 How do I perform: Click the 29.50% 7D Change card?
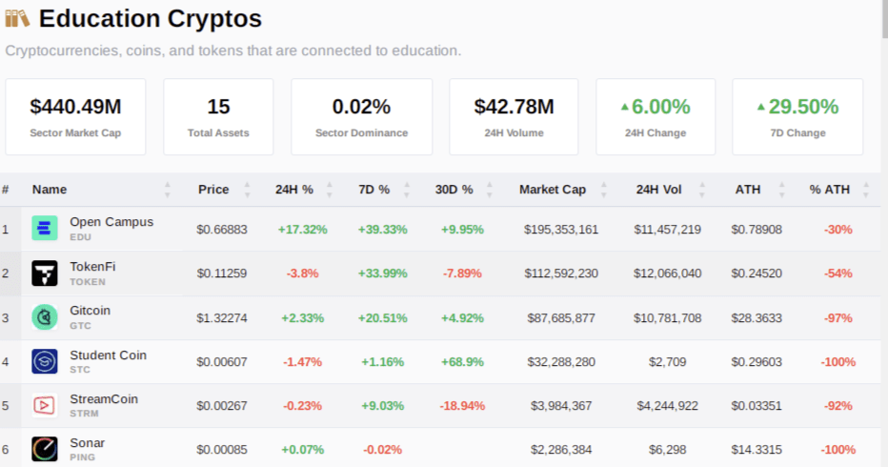[797, 116]
